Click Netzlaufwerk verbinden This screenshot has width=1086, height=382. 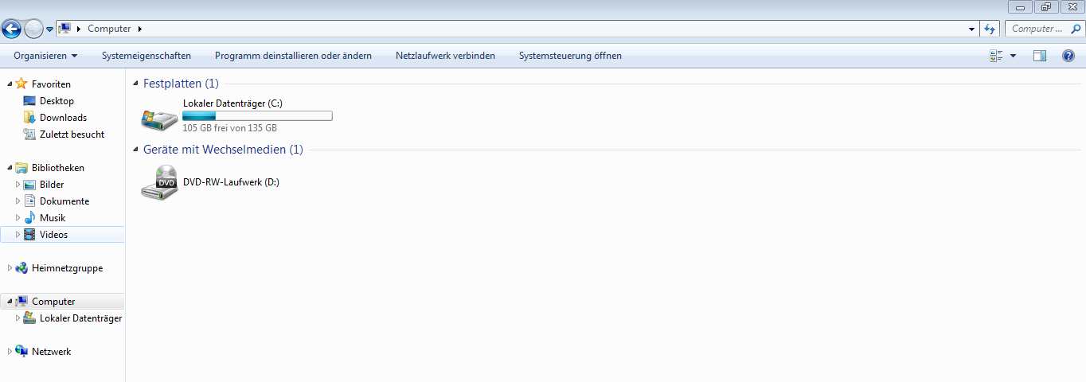[445, 56]
